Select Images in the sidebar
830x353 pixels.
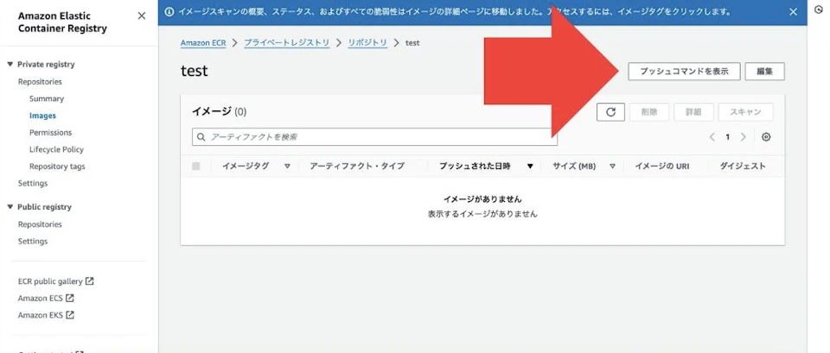[43, 116]
